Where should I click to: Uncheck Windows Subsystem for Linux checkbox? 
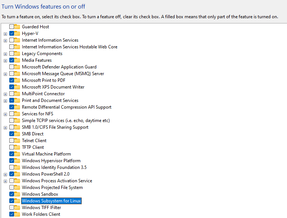(x=12, y=201)
